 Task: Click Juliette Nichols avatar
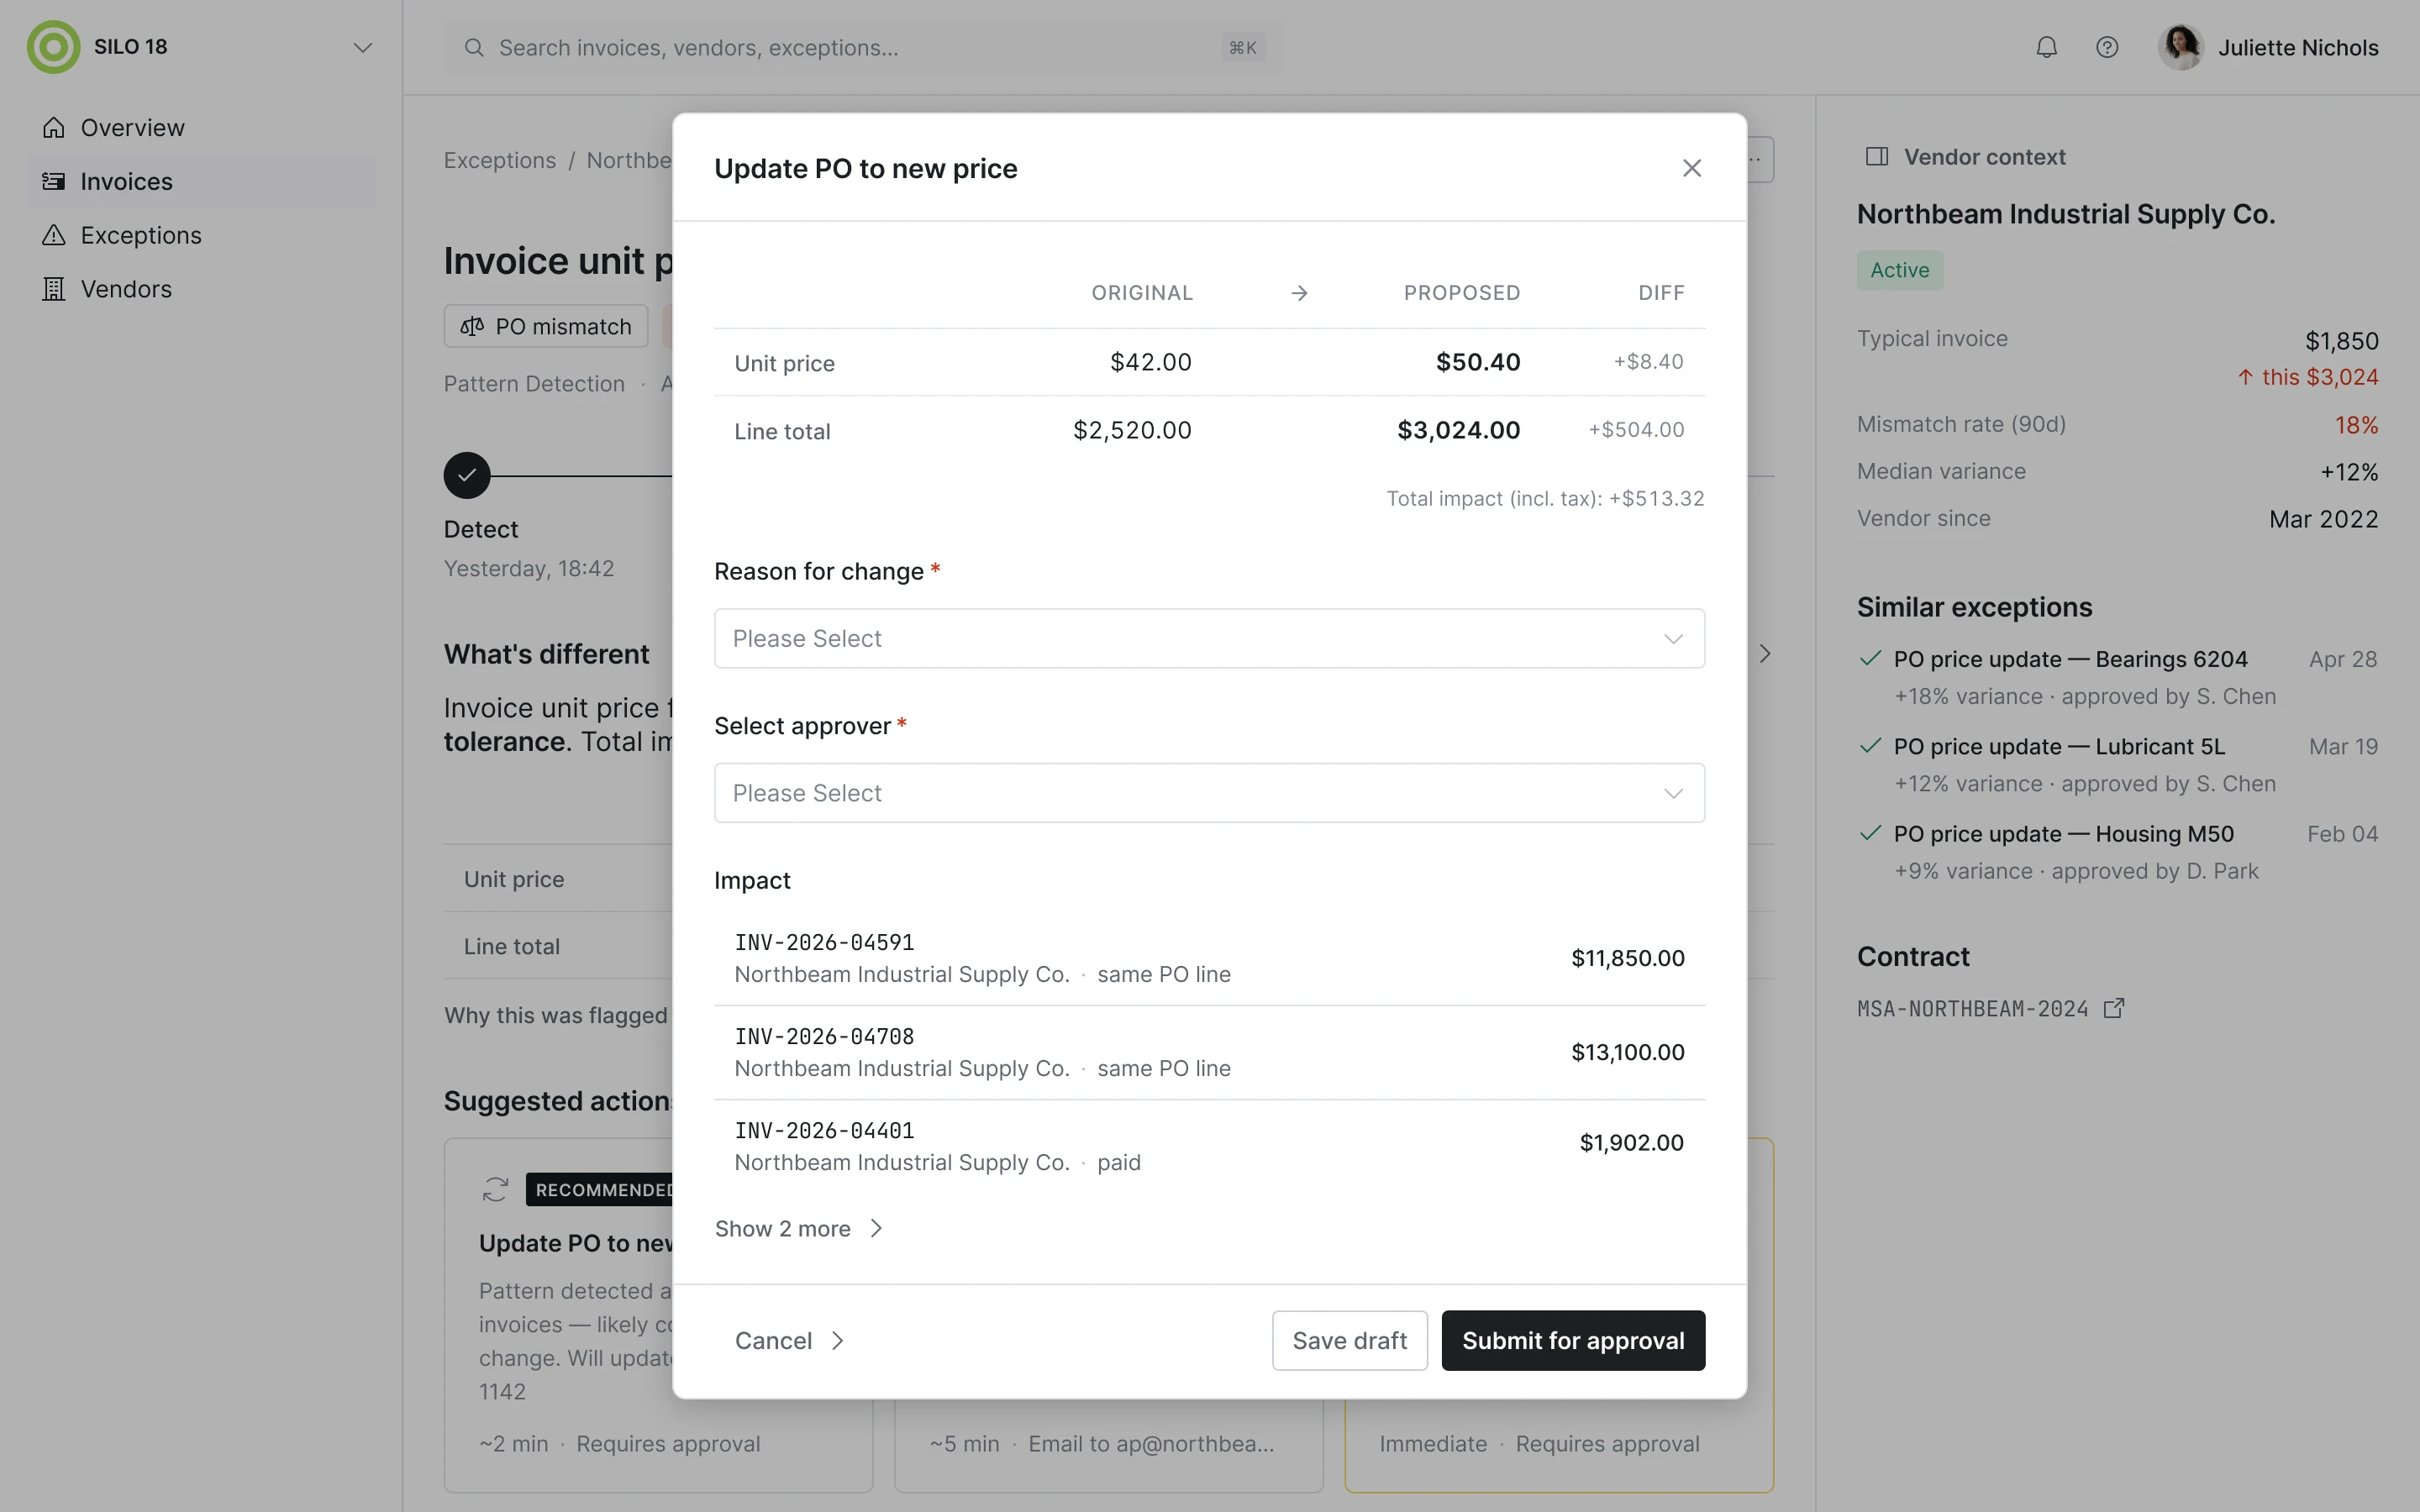point(2181,48)
